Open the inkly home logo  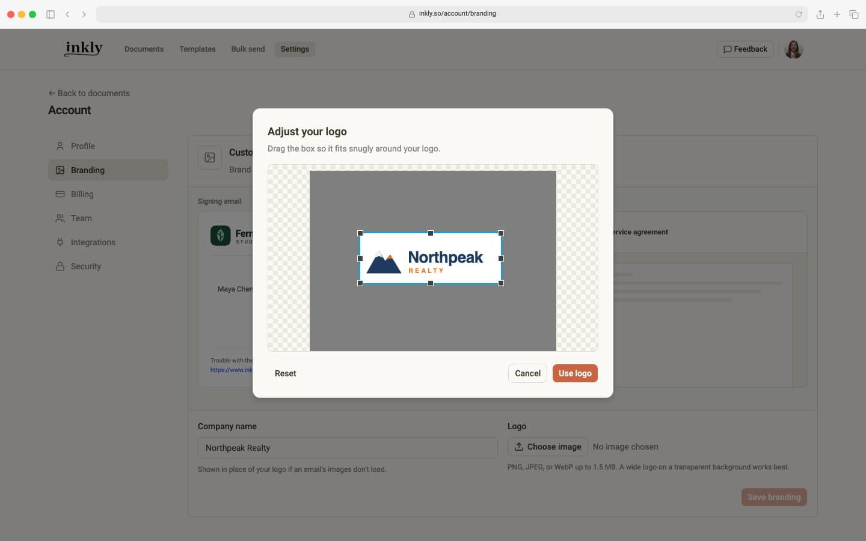[x=84, y=49]
